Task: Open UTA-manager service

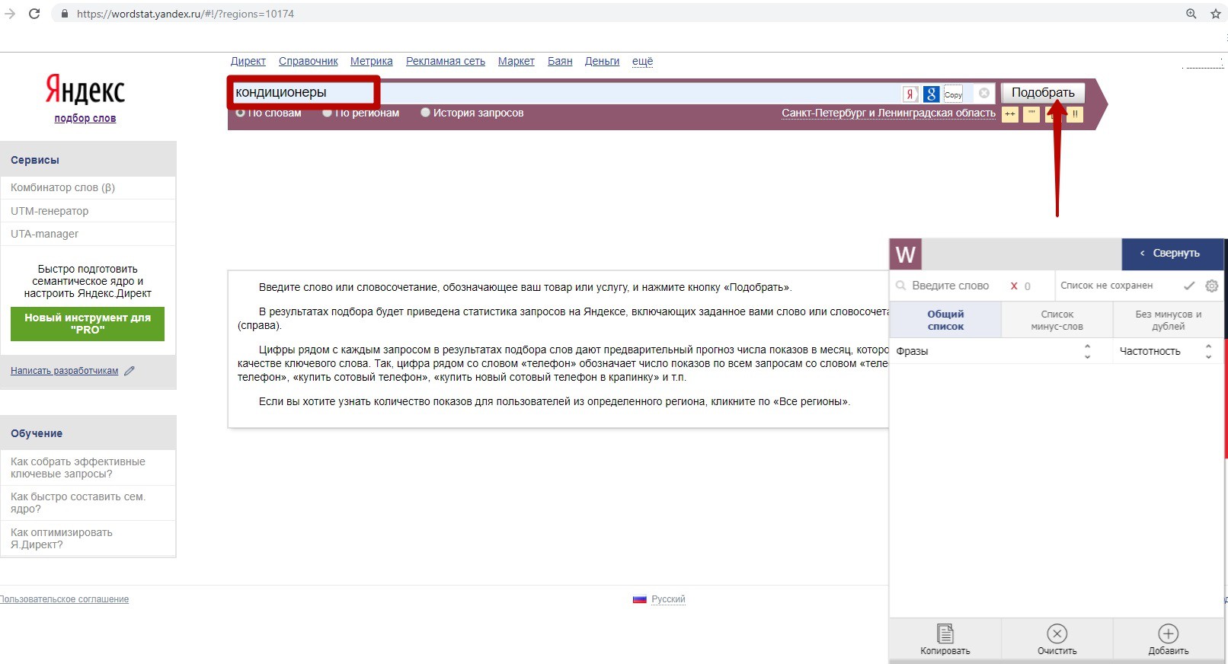Action: (44, 234)
